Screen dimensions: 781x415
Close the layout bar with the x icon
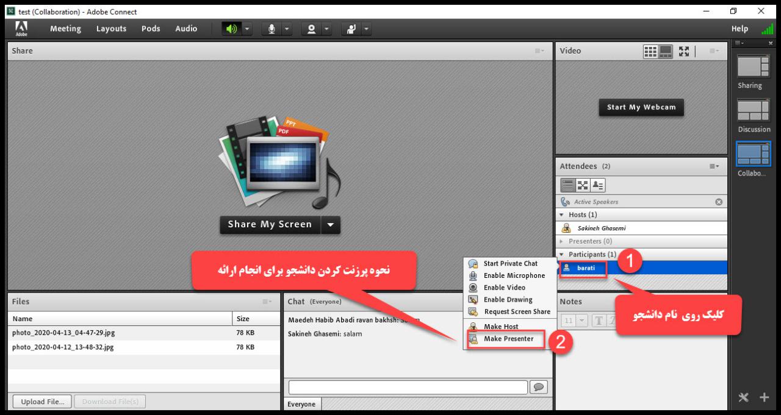pyautogui.click(x=770, y=43)
